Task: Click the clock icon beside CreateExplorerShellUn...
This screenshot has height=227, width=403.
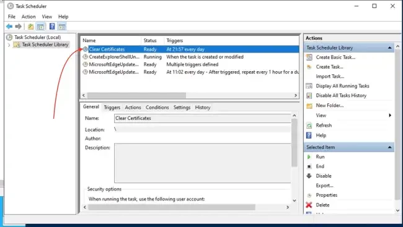Action: [x=85, y=57]
